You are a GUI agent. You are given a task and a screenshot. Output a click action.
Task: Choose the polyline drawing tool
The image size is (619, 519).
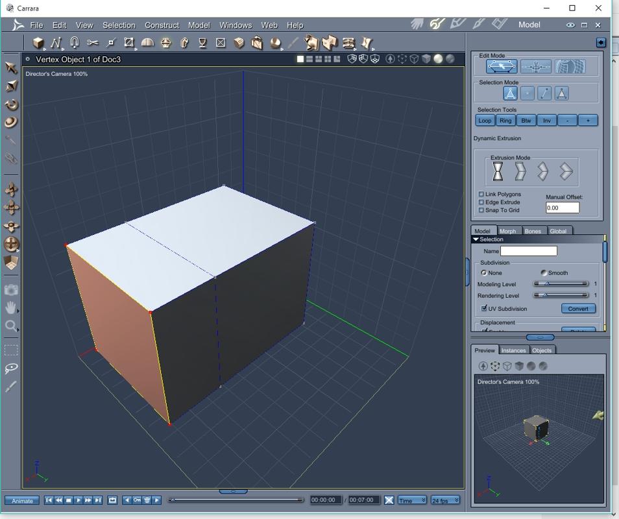[x=56, y=43]
